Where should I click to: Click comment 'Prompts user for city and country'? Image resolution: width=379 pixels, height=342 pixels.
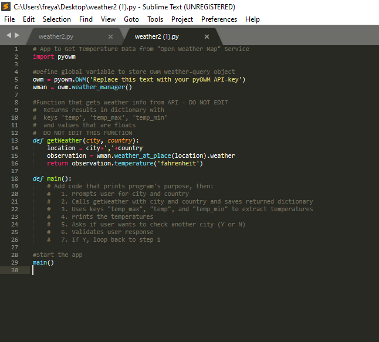pyautogui.click(x=130, y=194)
